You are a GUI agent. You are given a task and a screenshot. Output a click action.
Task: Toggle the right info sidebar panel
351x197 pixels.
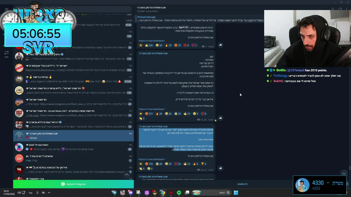340,9
